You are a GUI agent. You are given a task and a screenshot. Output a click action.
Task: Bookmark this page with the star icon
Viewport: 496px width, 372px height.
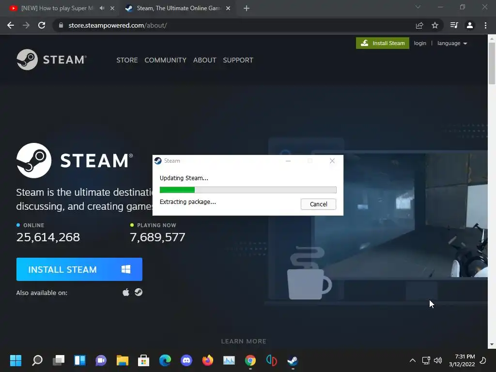pyautogui.click(x=435, y=25)
